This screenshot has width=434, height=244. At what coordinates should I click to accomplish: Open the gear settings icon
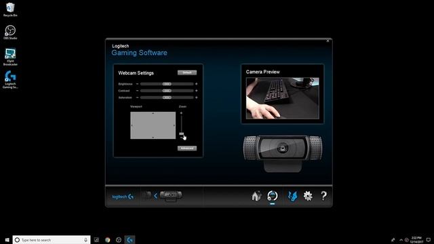point(308,196)
